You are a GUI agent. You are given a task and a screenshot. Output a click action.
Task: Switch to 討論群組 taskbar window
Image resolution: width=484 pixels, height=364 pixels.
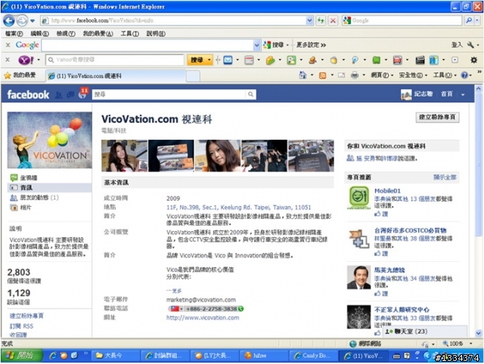163,356
